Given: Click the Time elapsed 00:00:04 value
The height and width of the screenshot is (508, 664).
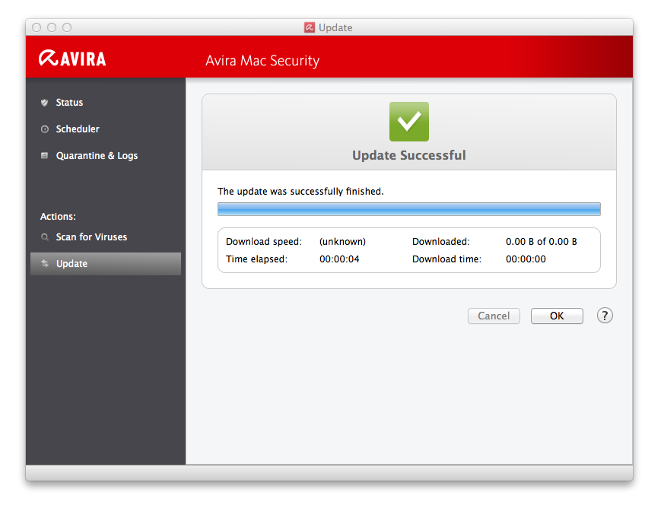Looking at the screenshot, I should click(338, 259).
